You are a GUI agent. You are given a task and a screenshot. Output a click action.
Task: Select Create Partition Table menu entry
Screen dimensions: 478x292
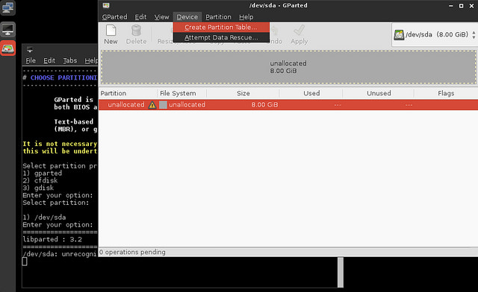point(221,27)
